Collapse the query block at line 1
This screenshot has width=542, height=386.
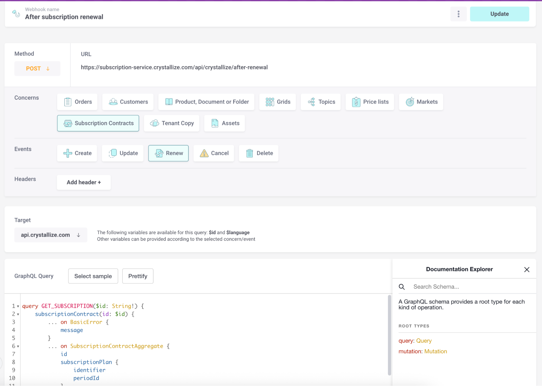[x=18, y=306]
